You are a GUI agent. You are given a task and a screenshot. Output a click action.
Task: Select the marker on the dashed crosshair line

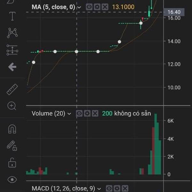coord(76,52)
